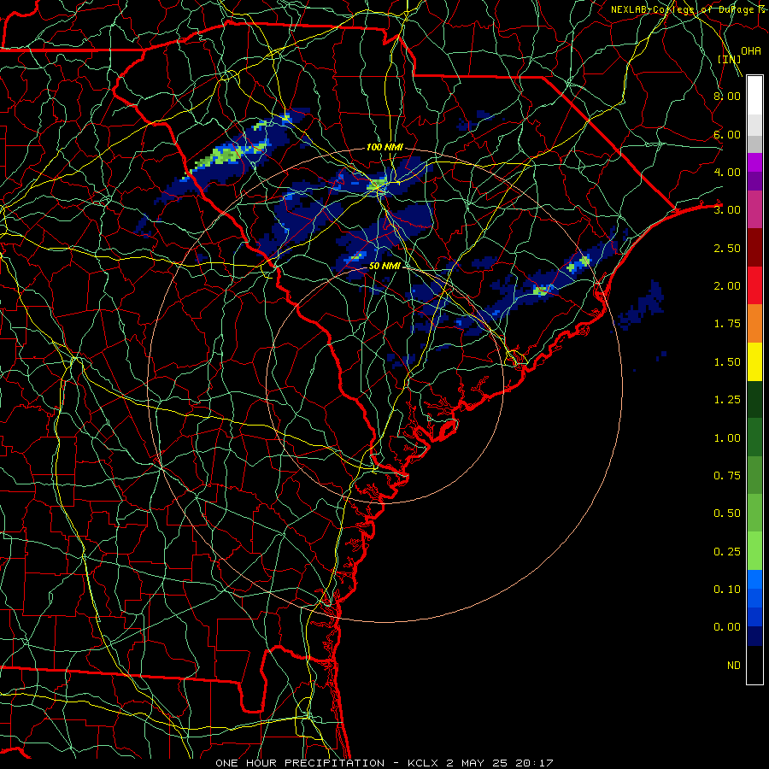This screenshot has width=769, height=769.
Task: Click the orange swatch in the color scale
Action: click(x=754, y=324)
